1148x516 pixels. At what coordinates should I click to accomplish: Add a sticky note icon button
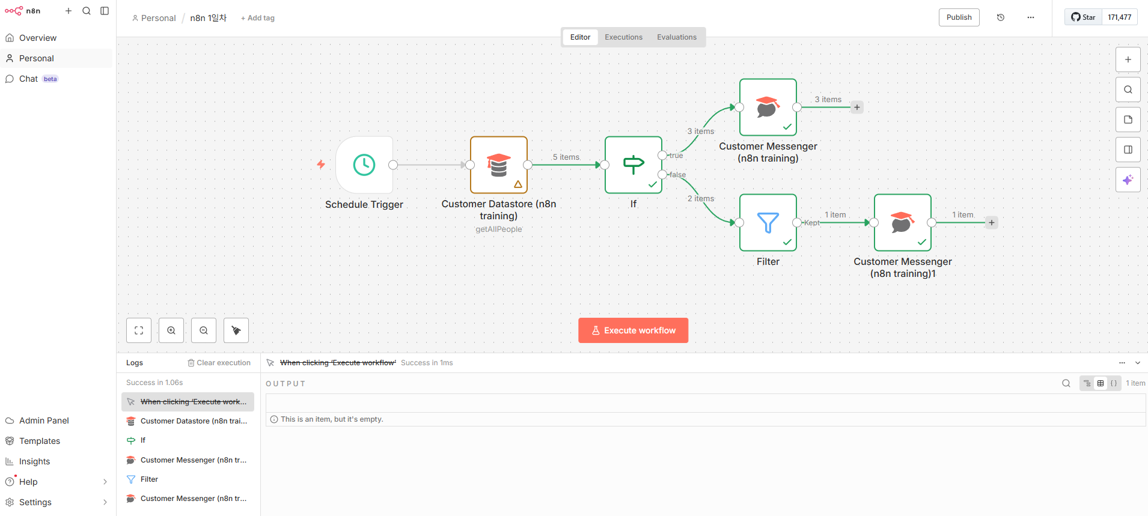[1128, 120]
